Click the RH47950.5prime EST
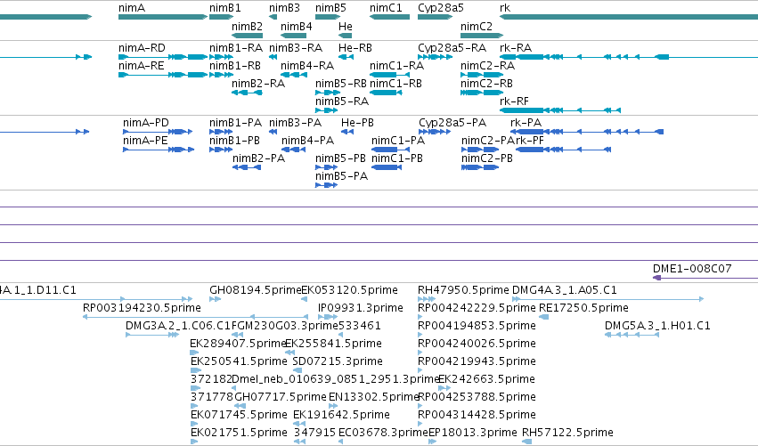The image size is (758, 446). (x=426, y=299)
